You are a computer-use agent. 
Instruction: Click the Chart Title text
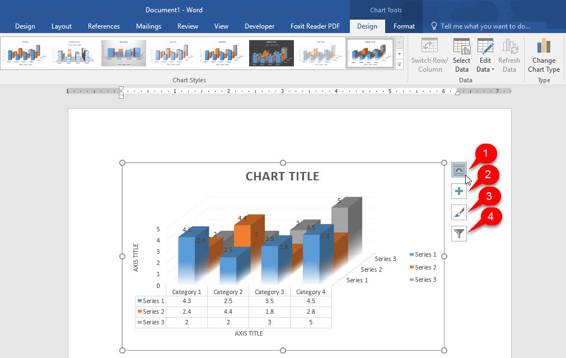[x=282, y=176]
